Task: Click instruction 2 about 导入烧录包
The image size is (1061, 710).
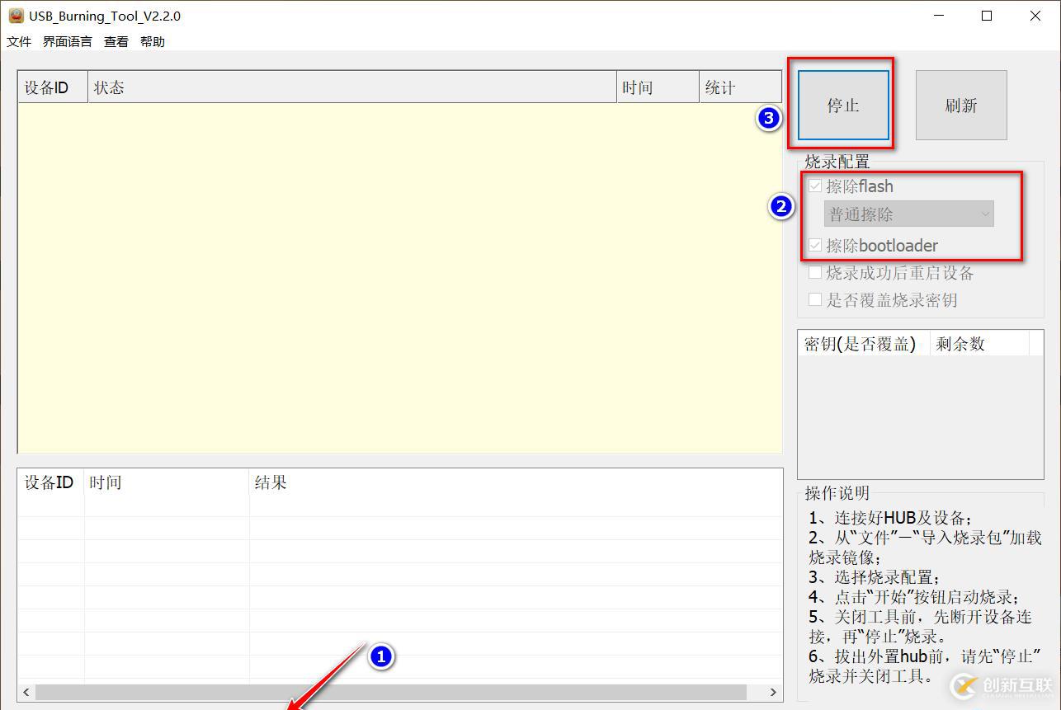Action: coord(925,548)
